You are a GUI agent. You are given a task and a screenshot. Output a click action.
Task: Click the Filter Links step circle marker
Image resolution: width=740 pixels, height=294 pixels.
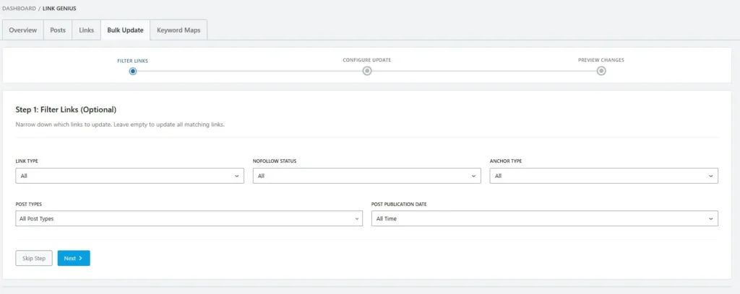tap(133, 71)
